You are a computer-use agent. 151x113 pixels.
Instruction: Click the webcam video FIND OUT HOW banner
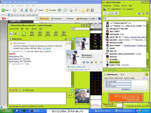[126, 98]
